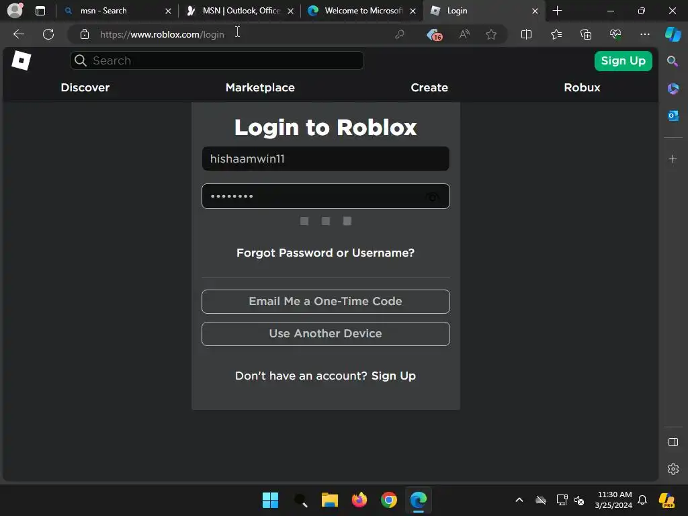Click the Sign Up link below form
Image resolution: width=688 pixels, height=516 pixels.
394,376
